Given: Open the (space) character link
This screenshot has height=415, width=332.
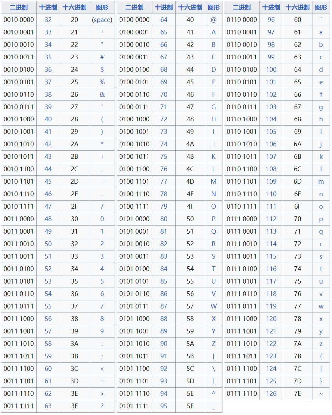Looking at the screenshot, I should 102,20.
